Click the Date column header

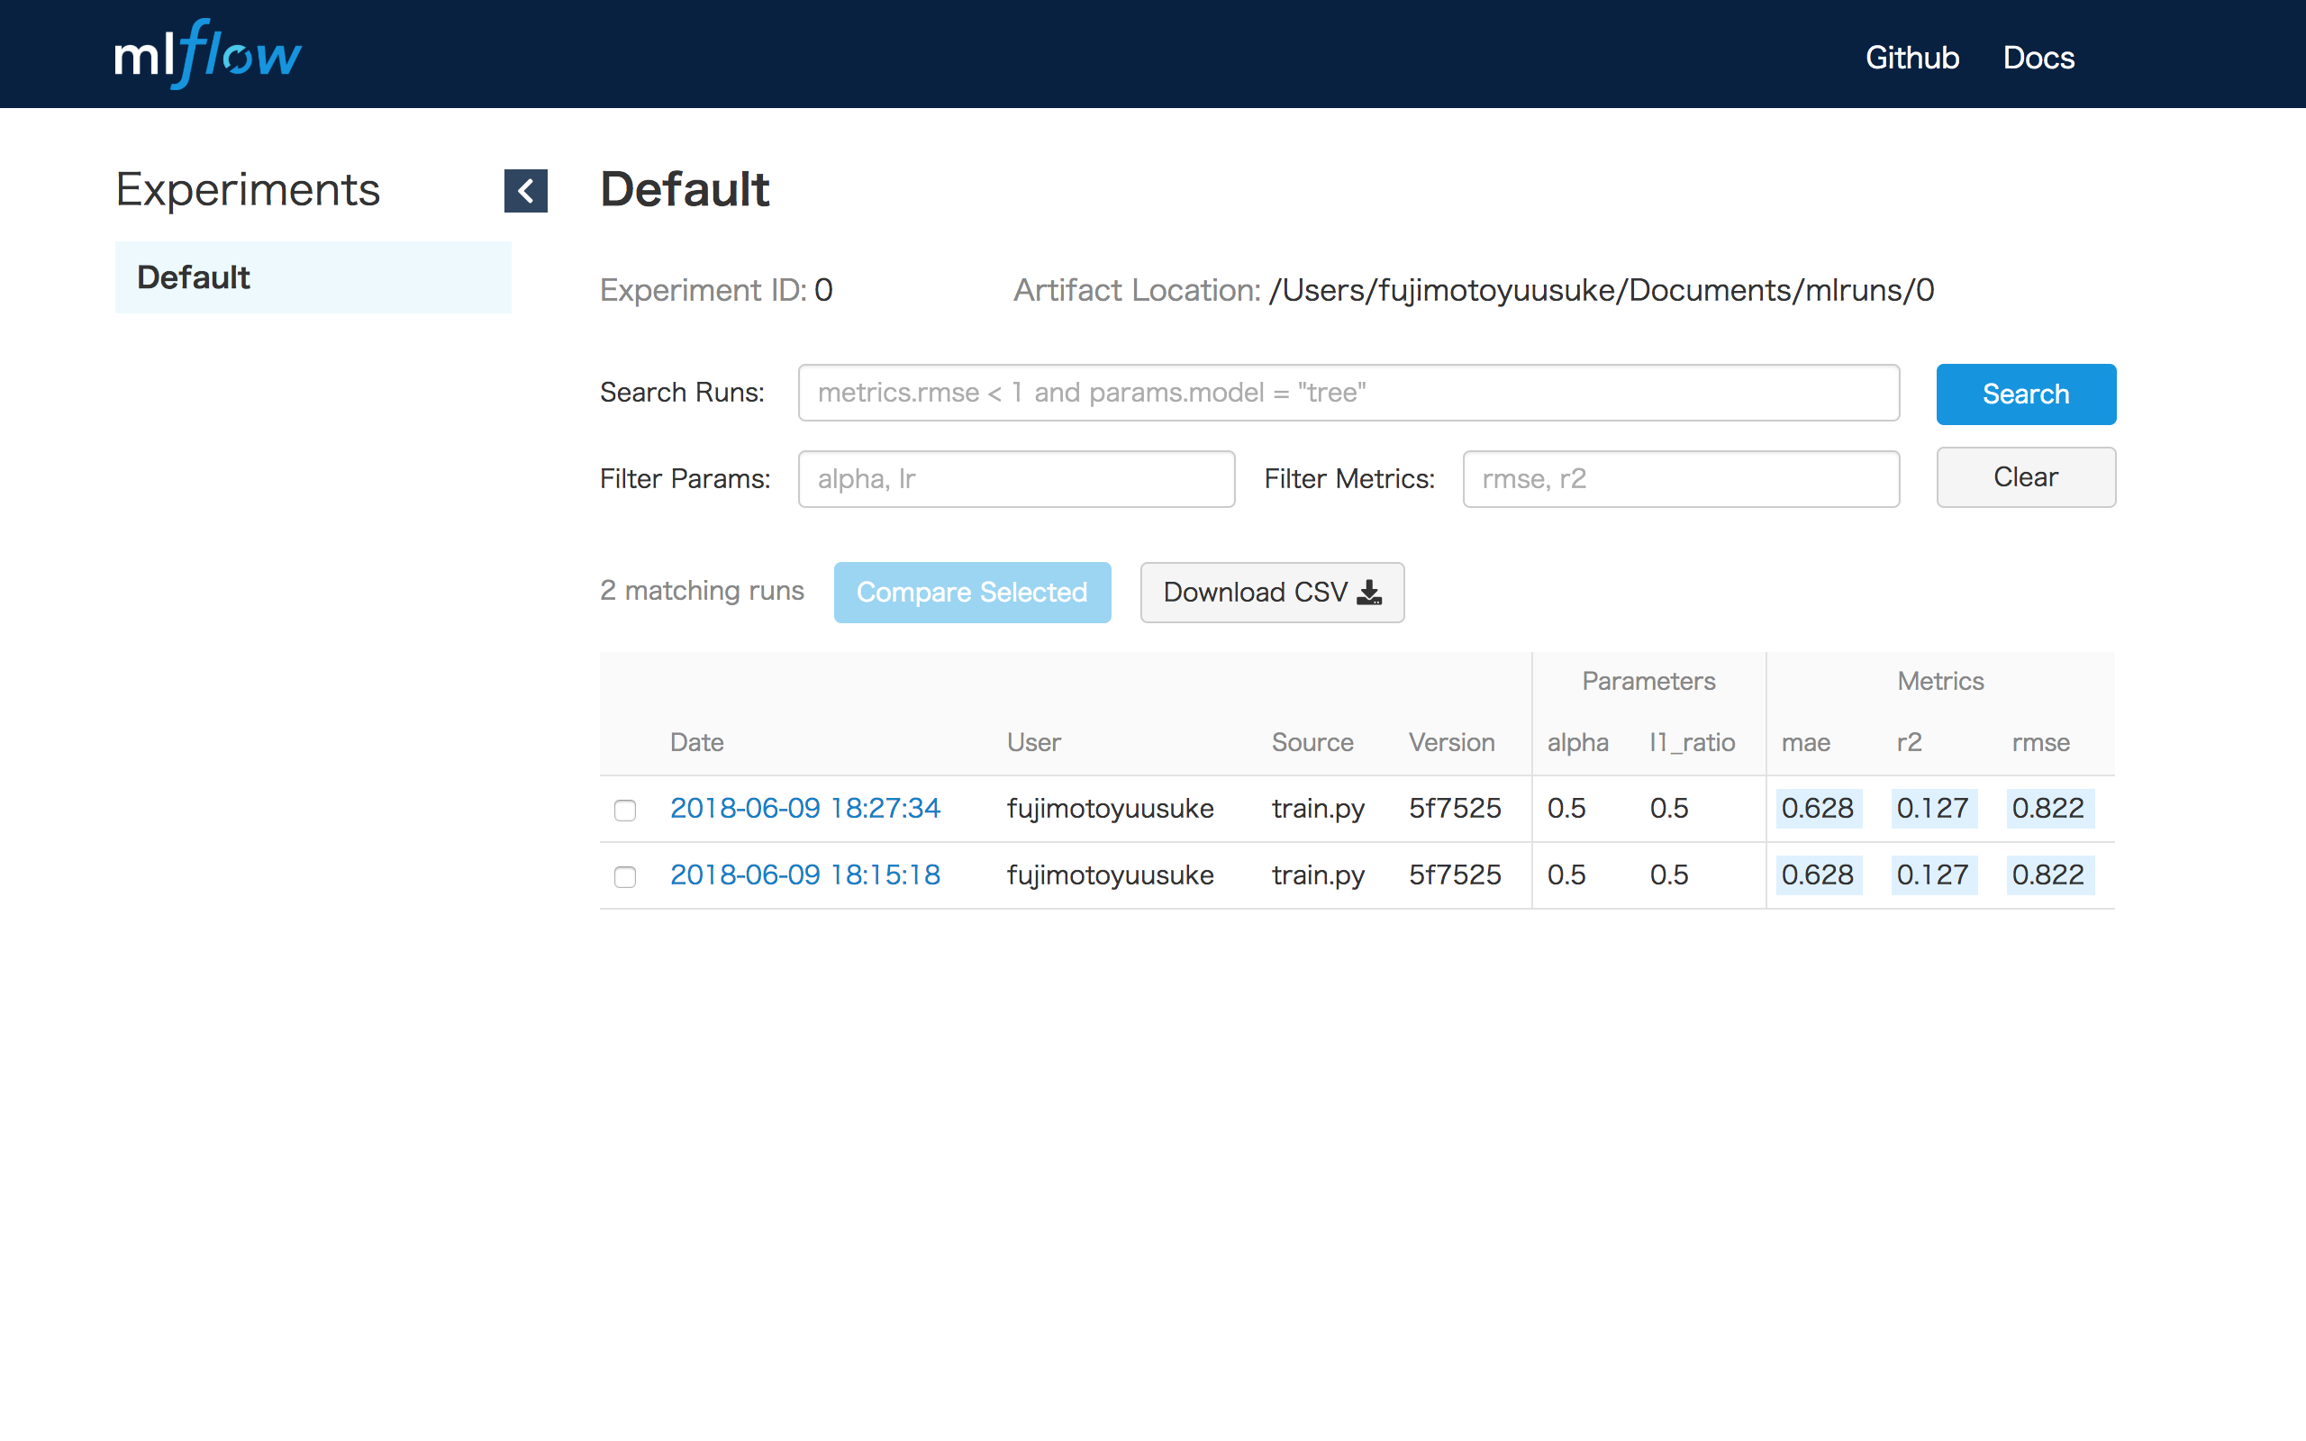[x=696, y=742]
